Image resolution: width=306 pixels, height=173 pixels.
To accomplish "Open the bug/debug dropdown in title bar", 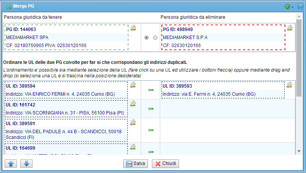I will coord(289,7).
